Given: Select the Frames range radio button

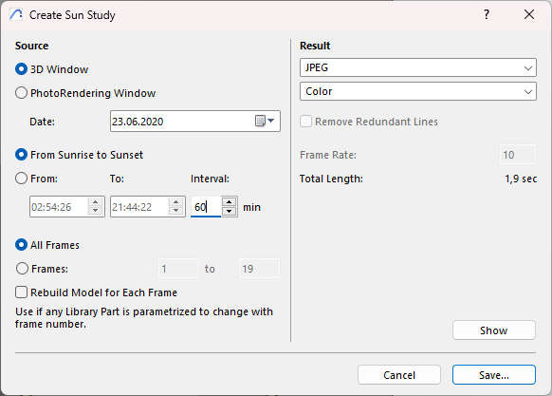Looking at the screenshot, I should click(x=22, y=269).
